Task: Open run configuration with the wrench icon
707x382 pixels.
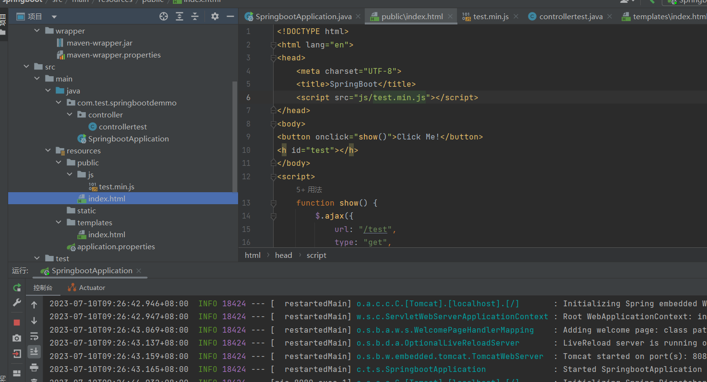Action: 17,303
